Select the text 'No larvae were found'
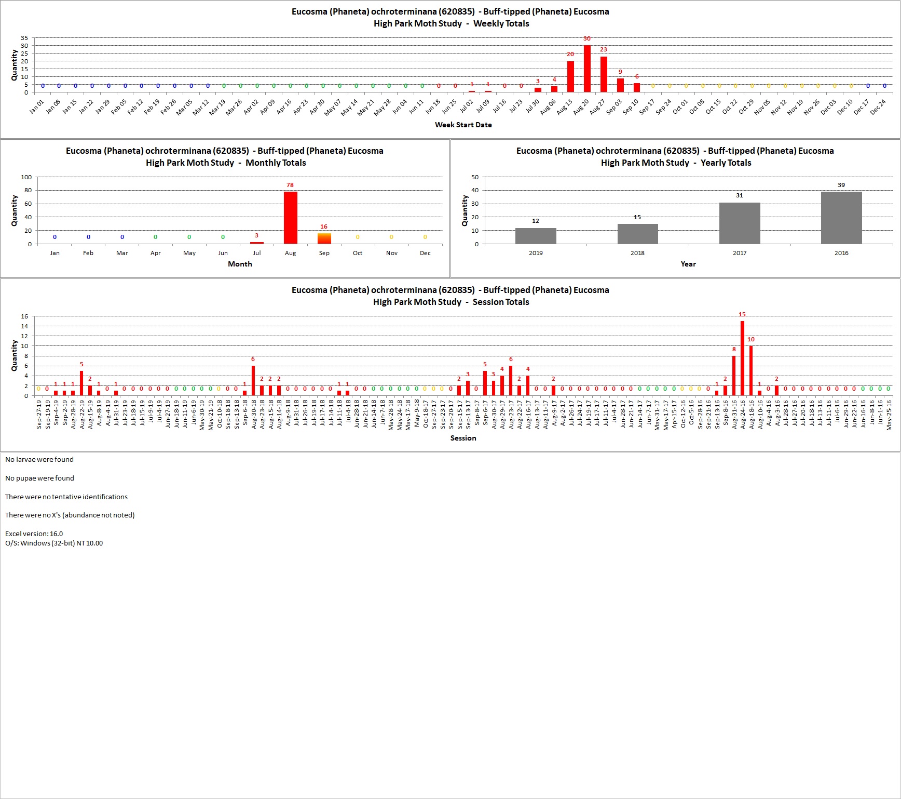 pos(39,459)
